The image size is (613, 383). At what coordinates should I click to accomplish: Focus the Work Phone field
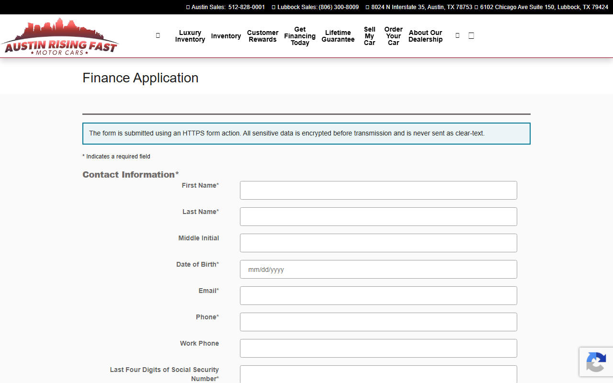(378, 348)
